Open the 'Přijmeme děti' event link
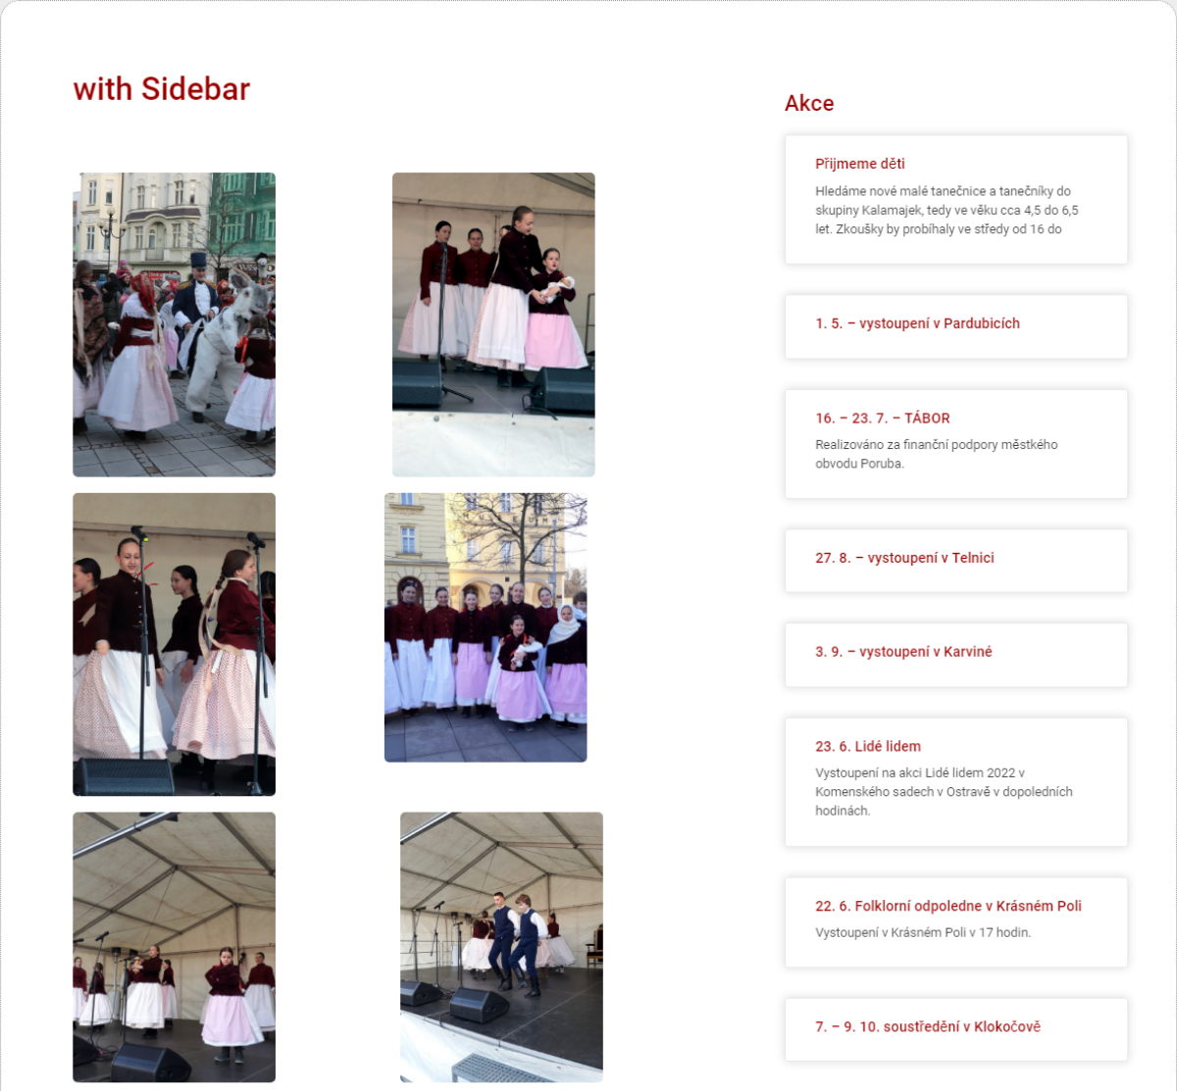1177x1091 pixels. click(859, 164)
